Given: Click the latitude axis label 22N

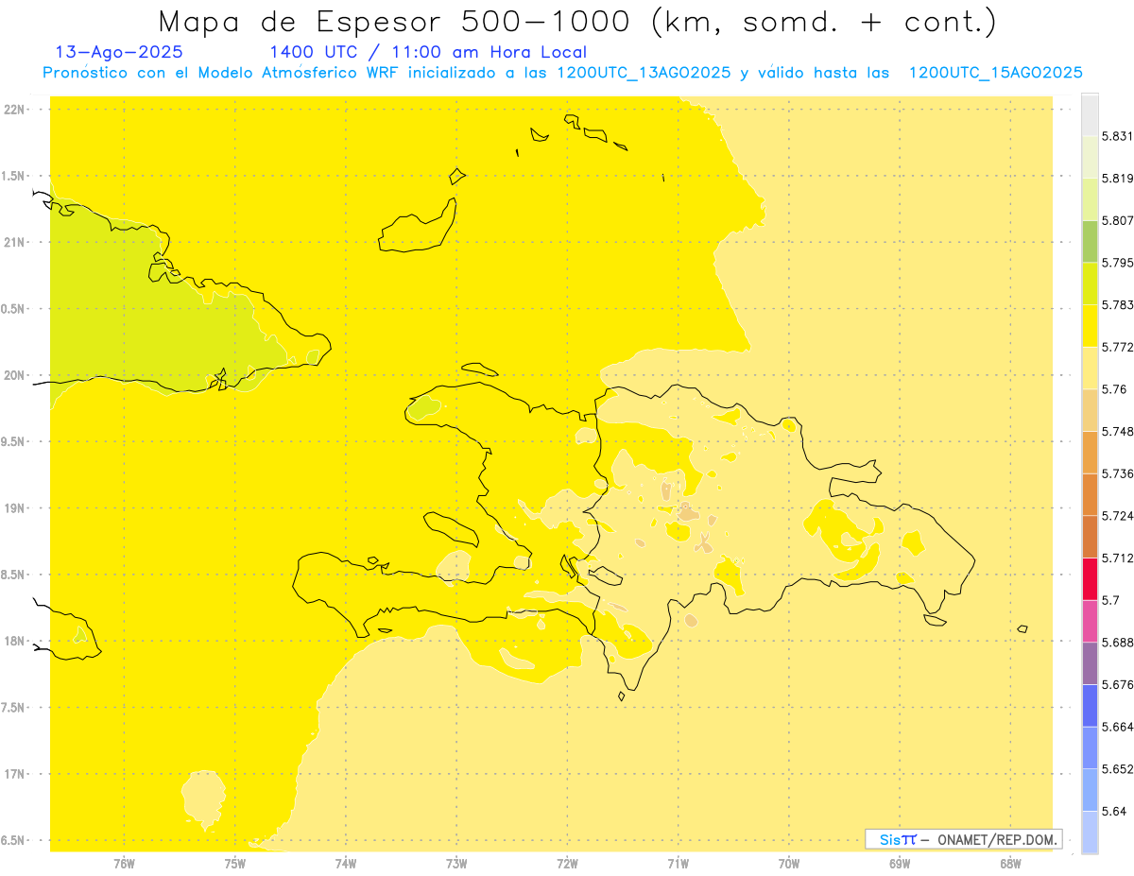Looking at the screenshot, I should [14, 109].
